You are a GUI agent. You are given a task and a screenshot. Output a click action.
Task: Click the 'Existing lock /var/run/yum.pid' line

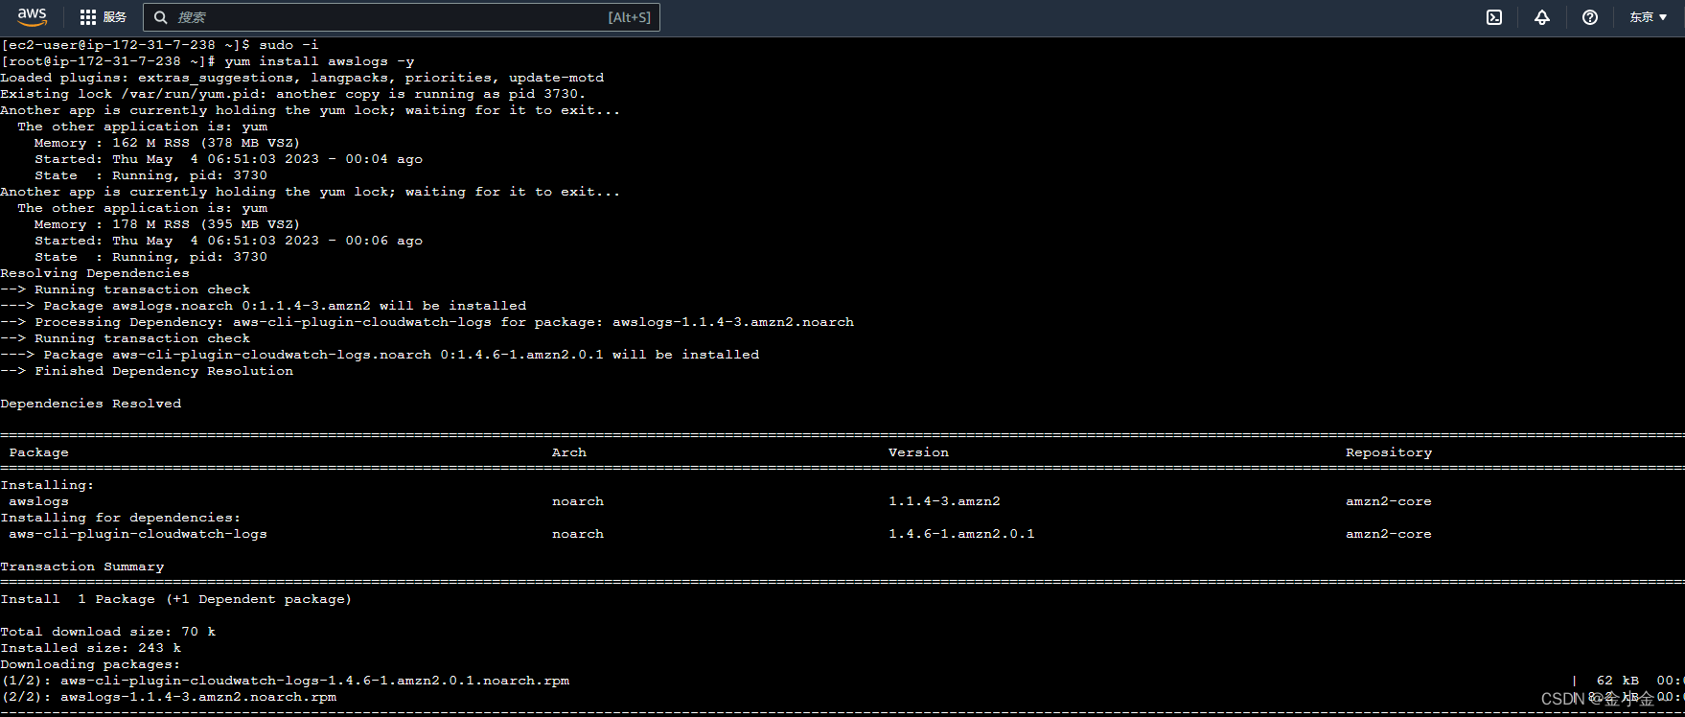click(x=293, y=94)
